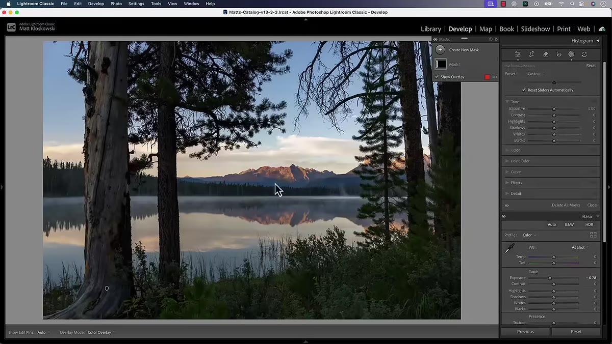This screenshot has height=344, width=612.
Task: Switch to the Map module
Action: coord(486,29)
